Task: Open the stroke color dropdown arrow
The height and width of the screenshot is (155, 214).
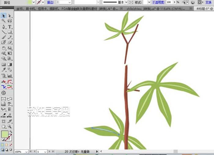Action: [43, 2]
